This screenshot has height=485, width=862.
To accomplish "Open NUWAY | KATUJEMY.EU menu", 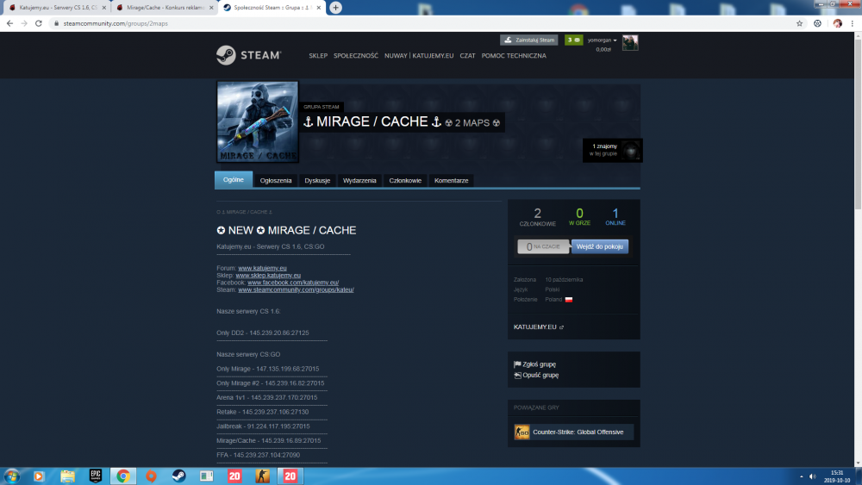I will [419, 55].
